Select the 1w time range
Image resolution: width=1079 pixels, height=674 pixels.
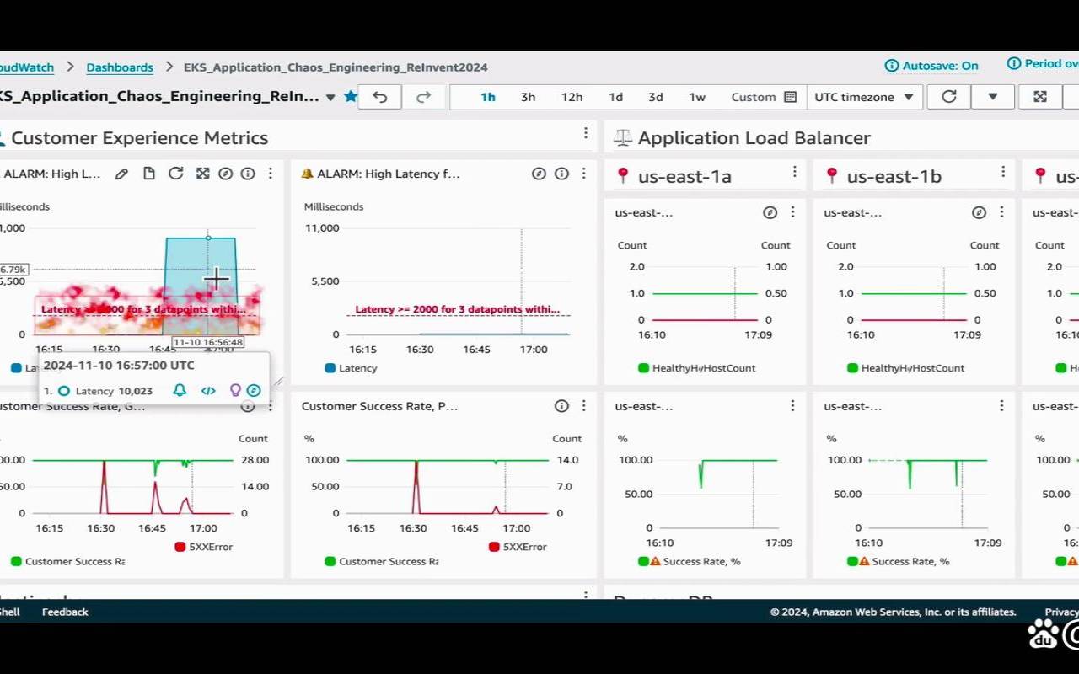(x=697, y=97)
